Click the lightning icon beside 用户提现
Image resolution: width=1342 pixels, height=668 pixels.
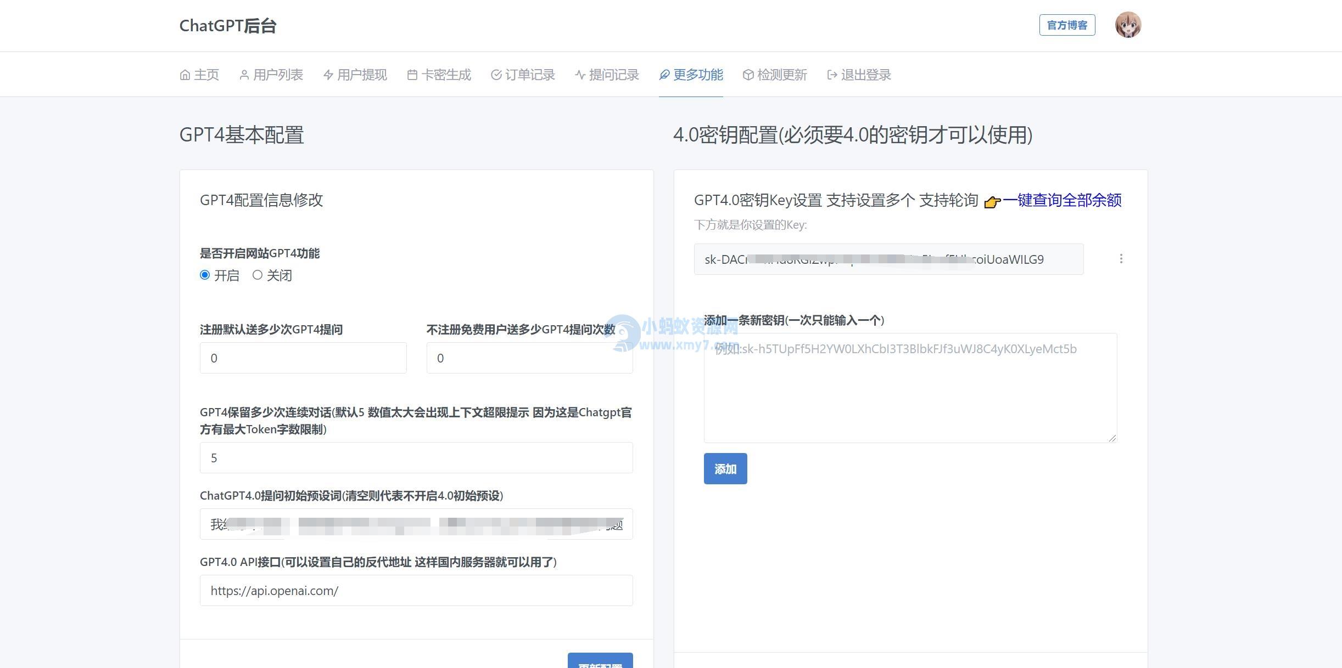(328, 75)
